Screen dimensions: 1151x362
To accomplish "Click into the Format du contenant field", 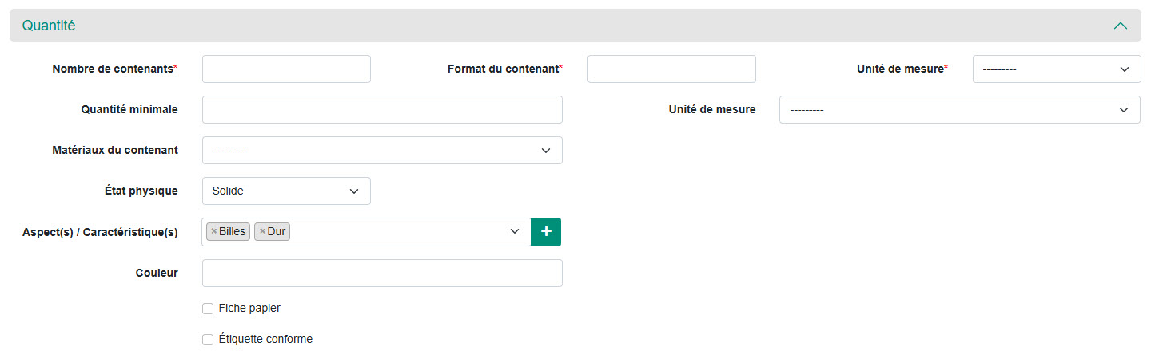I will [x=671, y=69].
